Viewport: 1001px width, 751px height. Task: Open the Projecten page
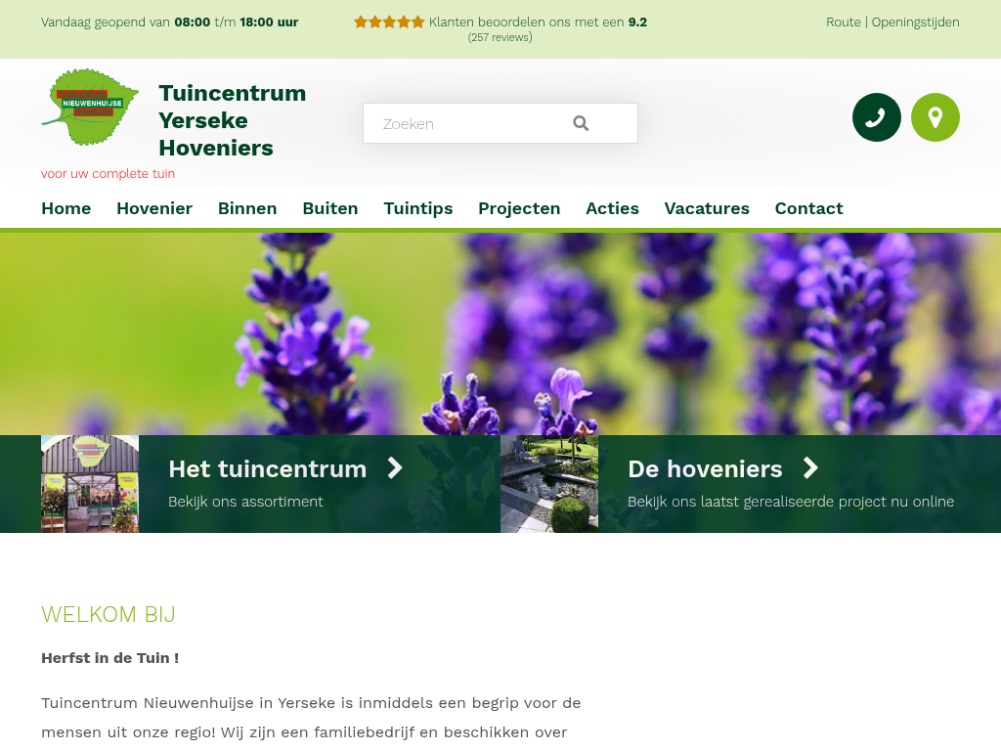point(519,209)
